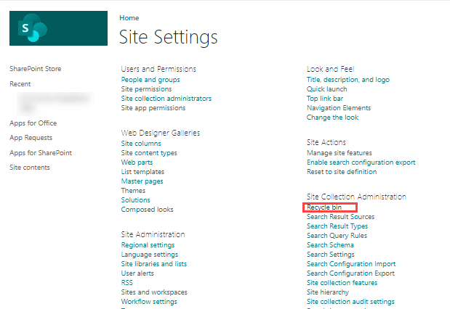This screenshot has width=450, height=309.
Task: Open Quick launch settings
Action: click(327, 89)
